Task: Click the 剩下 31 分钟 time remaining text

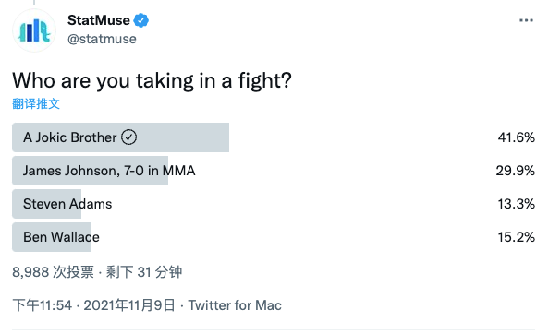Action: [144, 272]
